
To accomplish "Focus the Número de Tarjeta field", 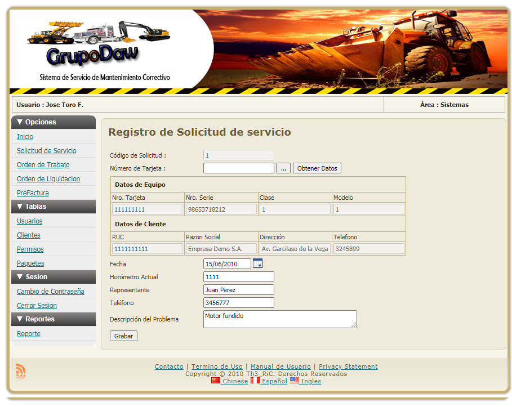I will point(239,168).
